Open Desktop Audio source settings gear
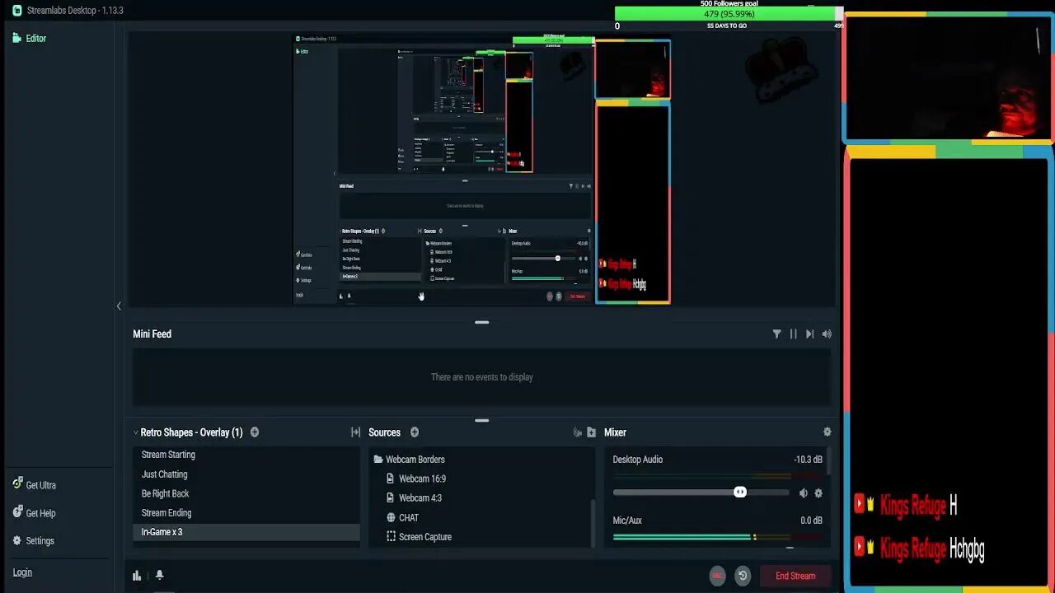This screenshot has height=593, width=1055. 818,493
